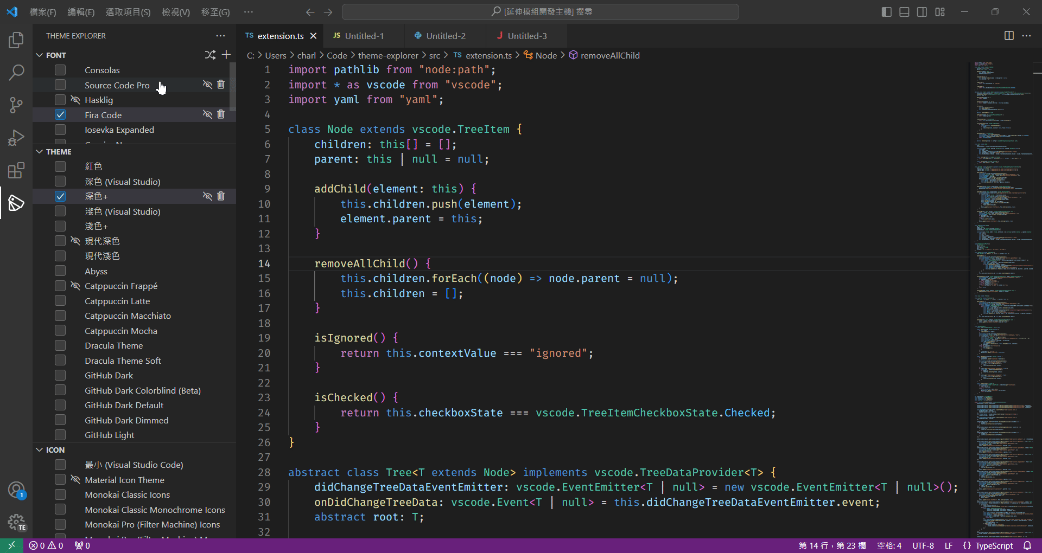Enable the Dracula Theme checkbox
Screen dimensions: 1042x553
point(60,345)
